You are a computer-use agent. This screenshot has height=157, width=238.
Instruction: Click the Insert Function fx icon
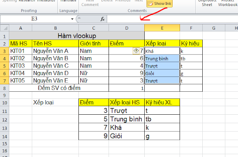(103, 19)
